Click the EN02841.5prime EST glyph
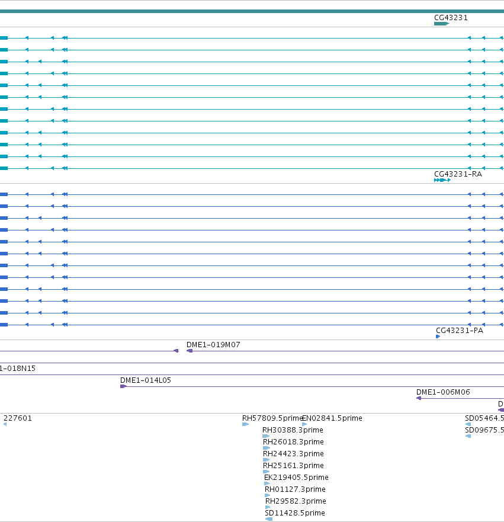 [x=304, y=424]
